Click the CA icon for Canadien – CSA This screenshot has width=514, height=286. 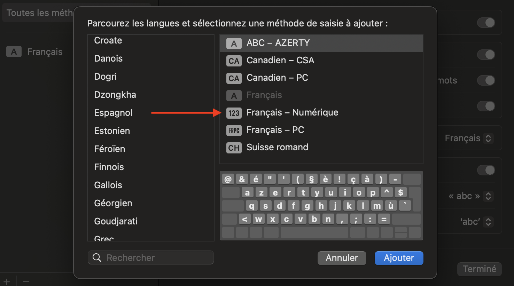tap(234, 61)
